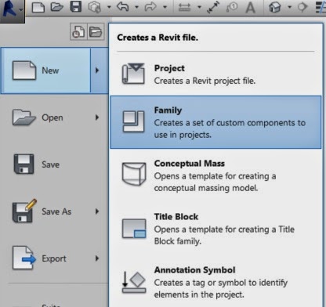Click the Title Block sheet icon
The width and height of the screenshot is (326, 307).
pos(134,229)
